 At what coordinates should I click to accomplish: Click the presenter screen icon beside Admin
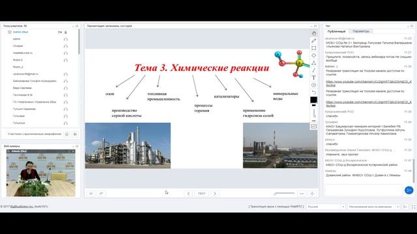click(x=10, y=32)
